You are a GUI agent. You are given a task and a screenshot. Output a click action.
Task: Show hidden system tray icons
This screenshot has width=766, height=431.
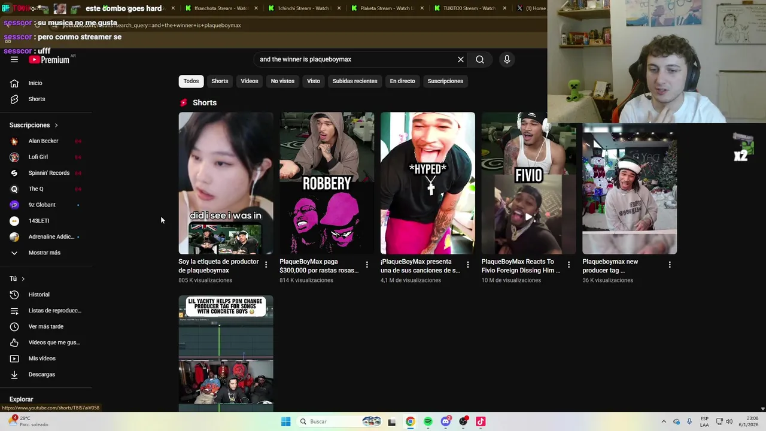click(663, 421)
